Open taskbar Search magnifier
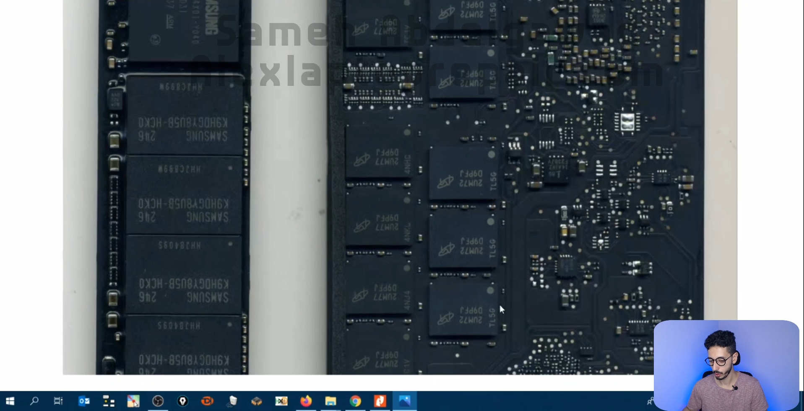This screenshot has height=411, width=804. tap(34, 401)
